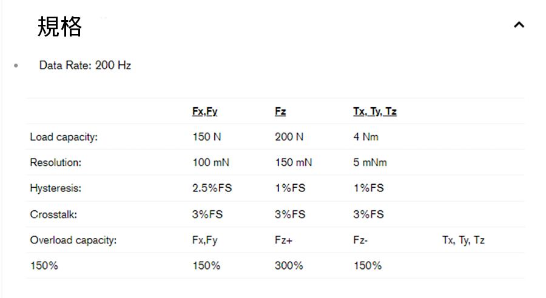Screen dimensions: 546x298
Task: Click the Overload capacity row label
Action: [x=73, y=240]
